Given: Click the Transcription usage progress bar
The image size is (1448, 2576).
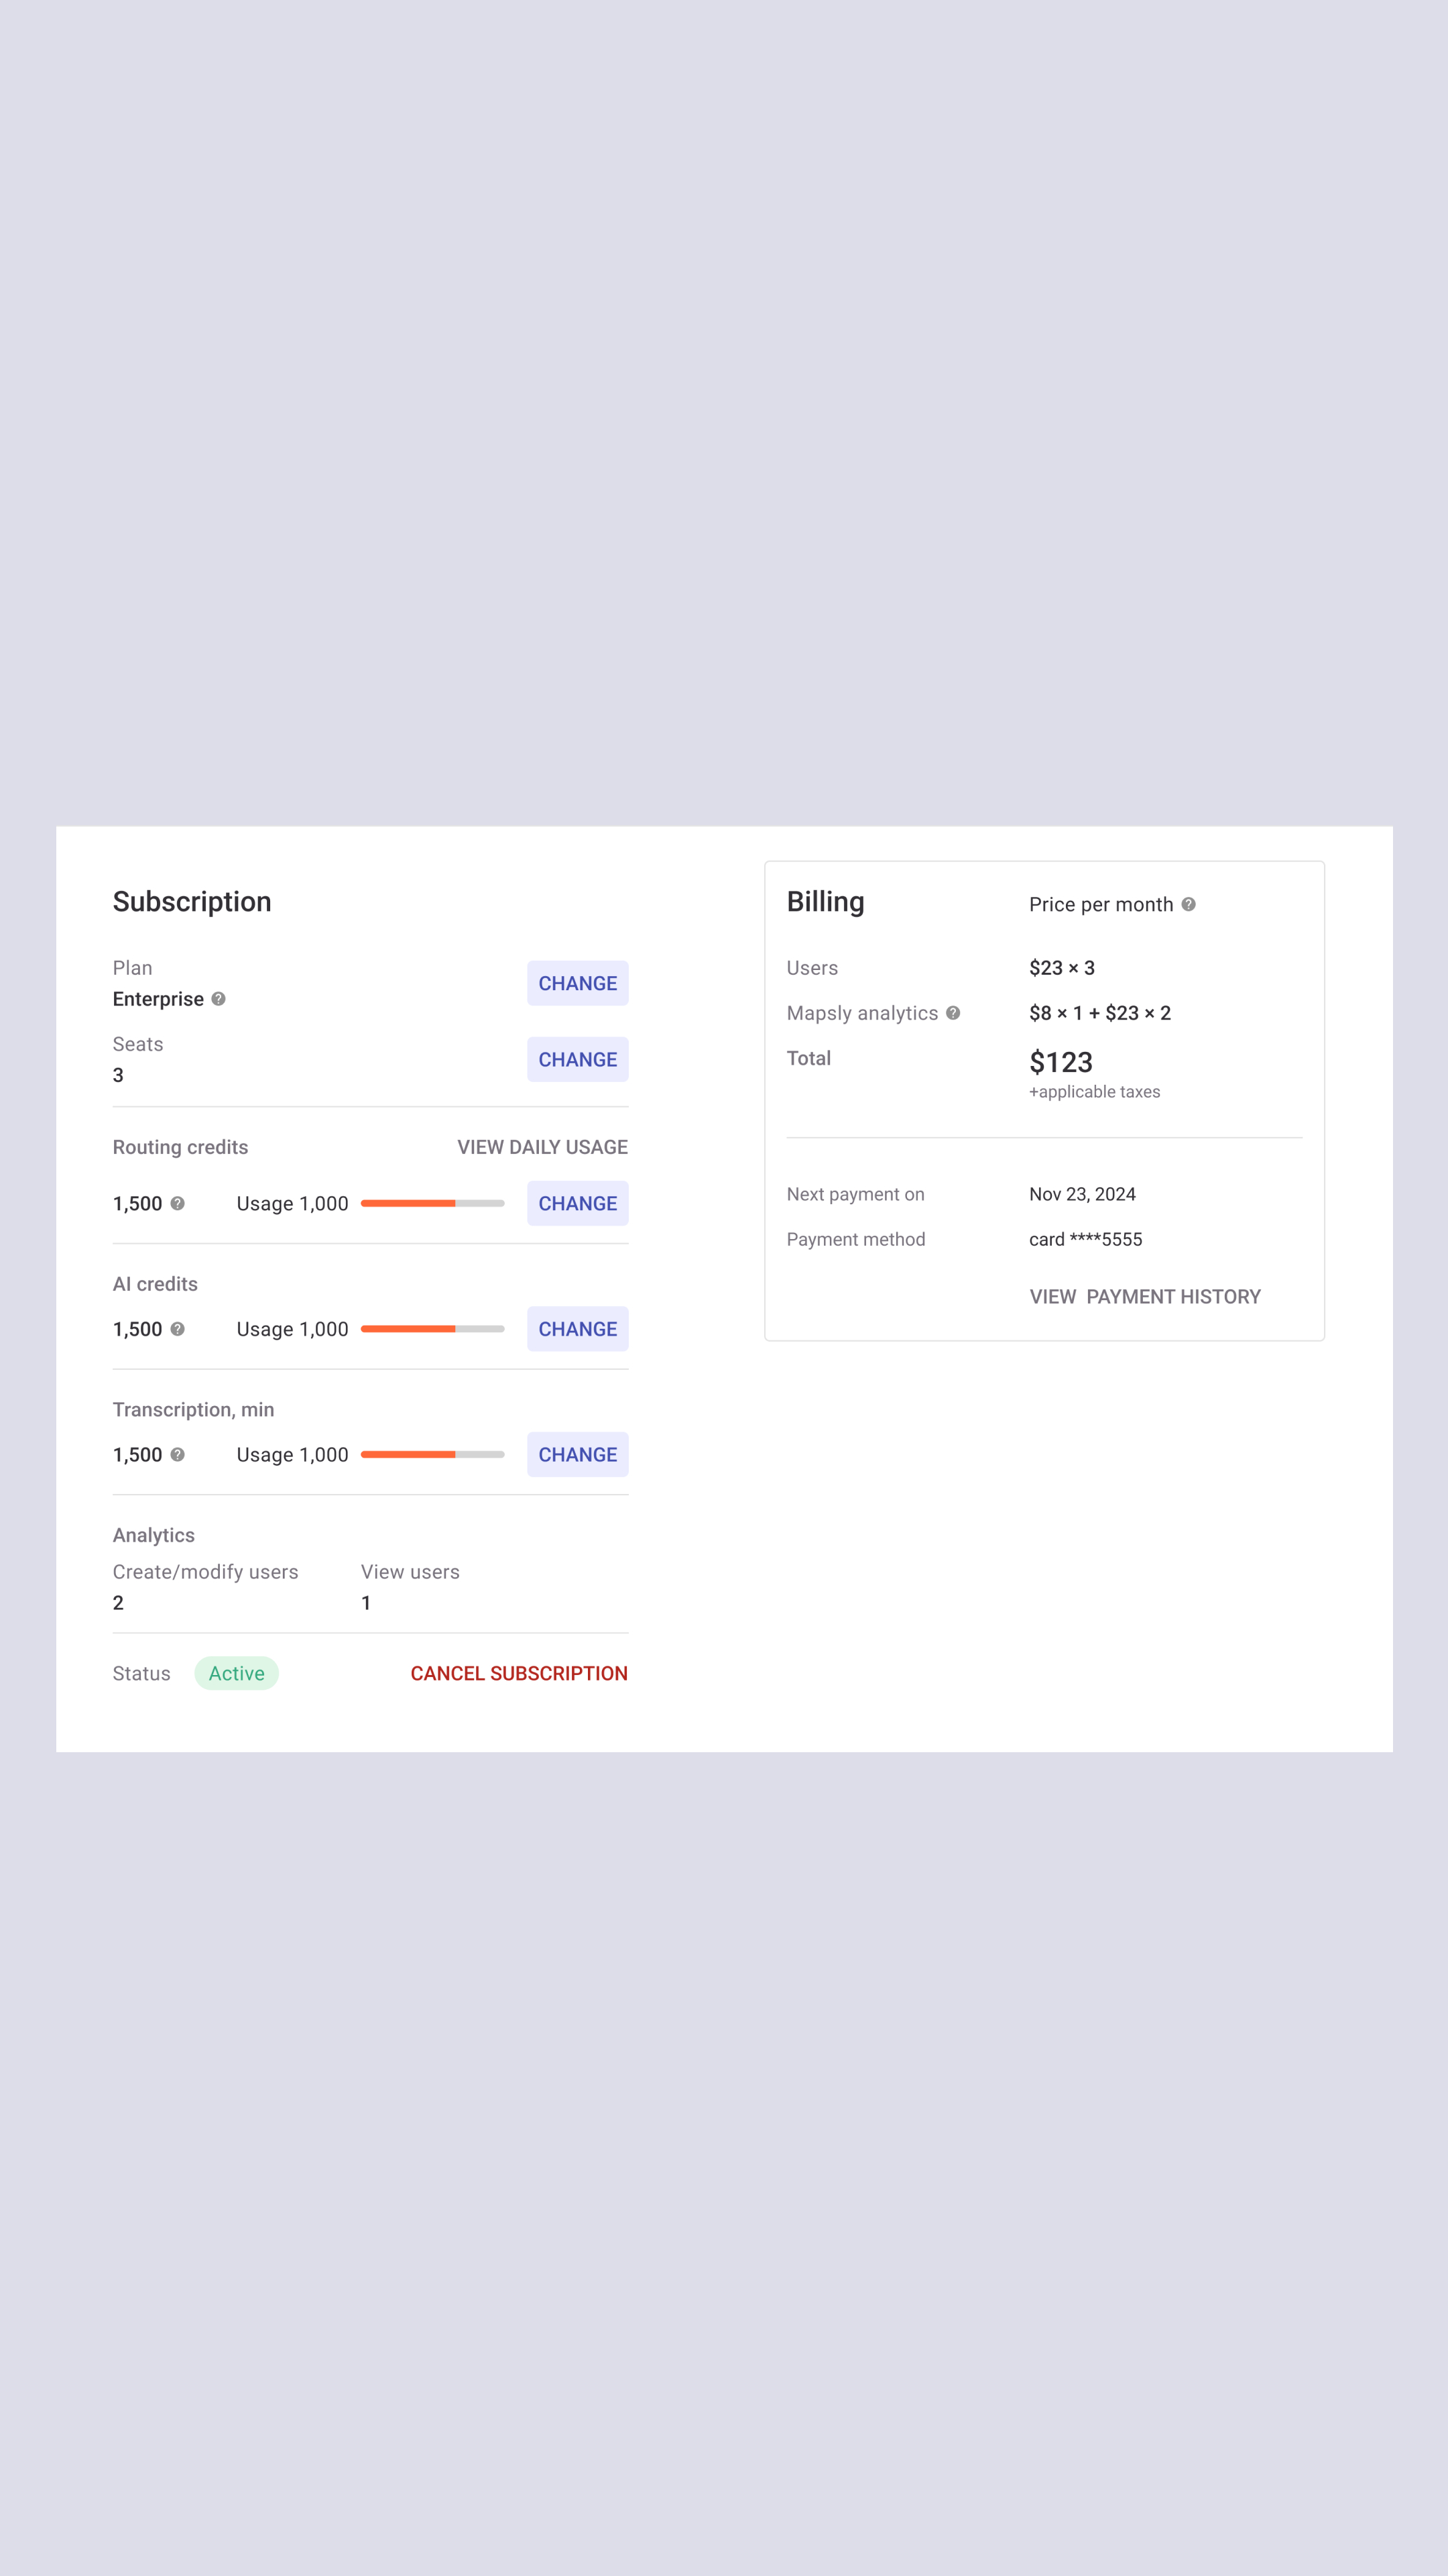Looking at the screenshot, I should tap(432, 1454).
